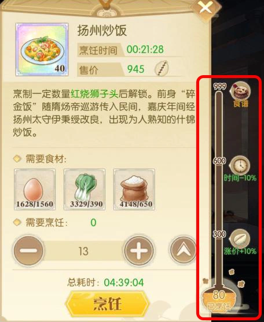Click the 300 milestone on progress bar
Viewport: 264px width, 322px height.
click(x=219, y=234)
